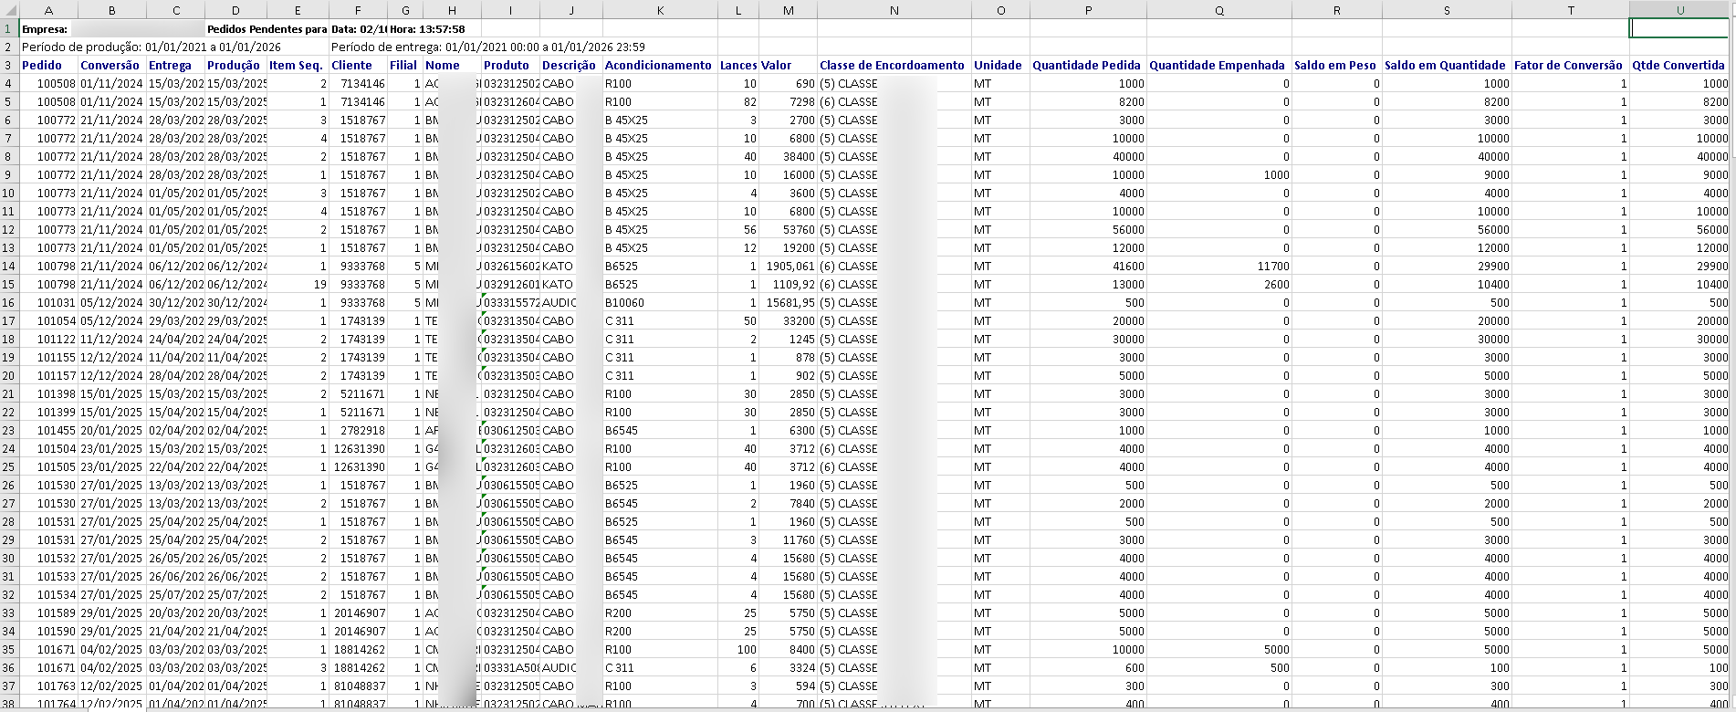
Task: Select the "Classe de Encordoamento" header cell
Action: [892, 65]
